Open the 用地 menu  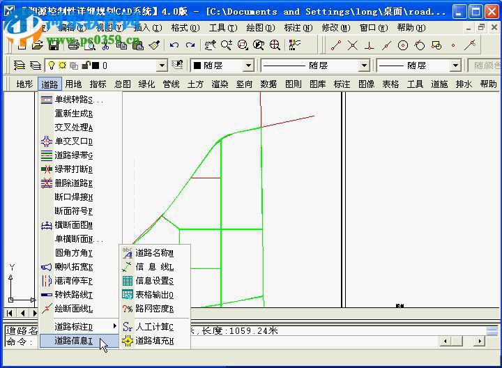(73, 84)
